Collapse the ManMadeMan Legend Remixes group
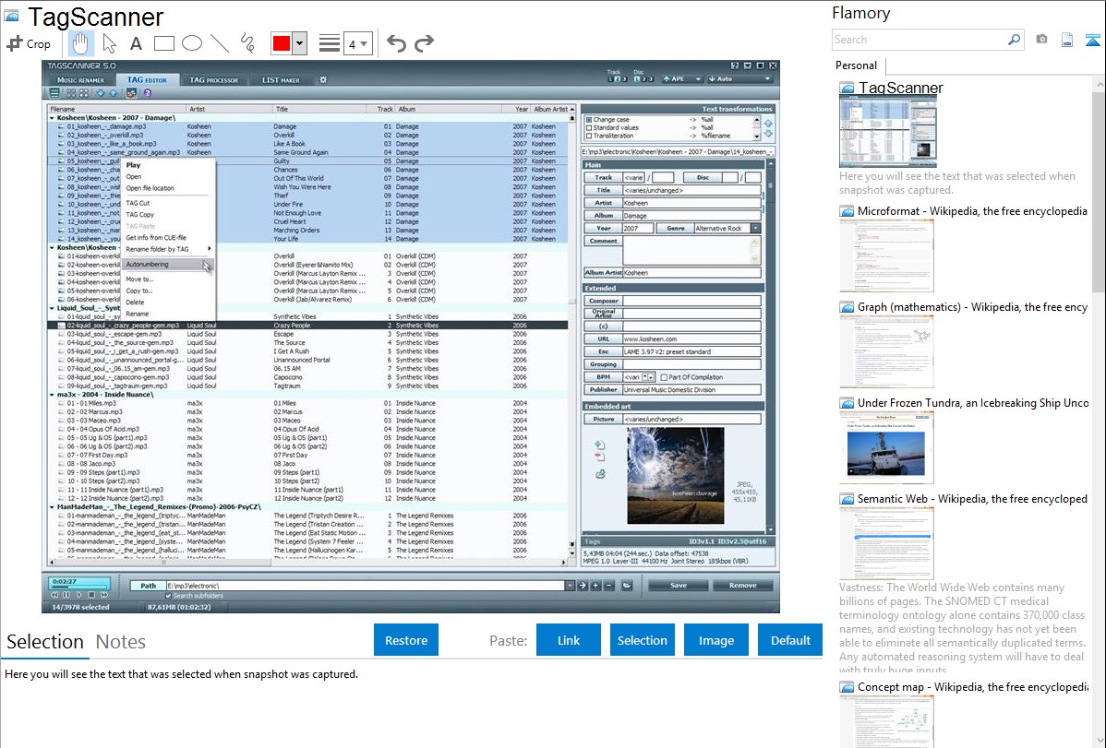 point(53,507)
